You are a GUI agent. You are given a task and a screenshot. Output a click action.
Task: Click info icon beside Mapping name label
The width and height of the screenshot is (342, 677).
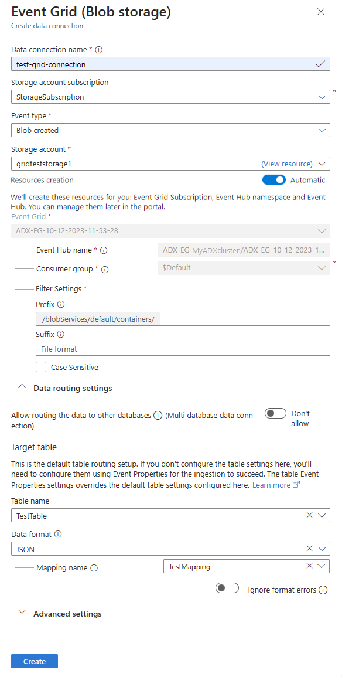click(94, 568)
